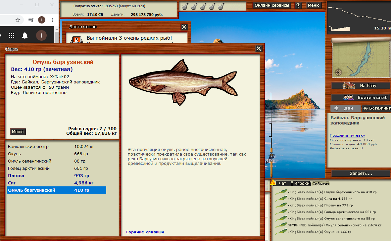This screenshot has height=241, width=391.
Task: Select the fifth potion flask icon
Action: [221, 6]
